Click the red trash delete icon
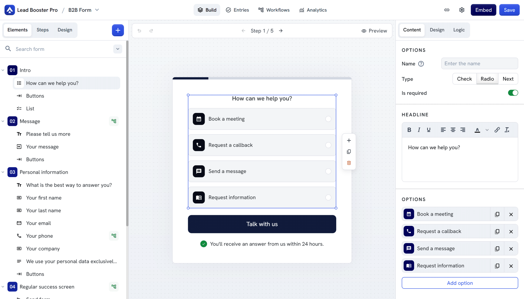The image size is (524, 299). click(x=349, y=163)
